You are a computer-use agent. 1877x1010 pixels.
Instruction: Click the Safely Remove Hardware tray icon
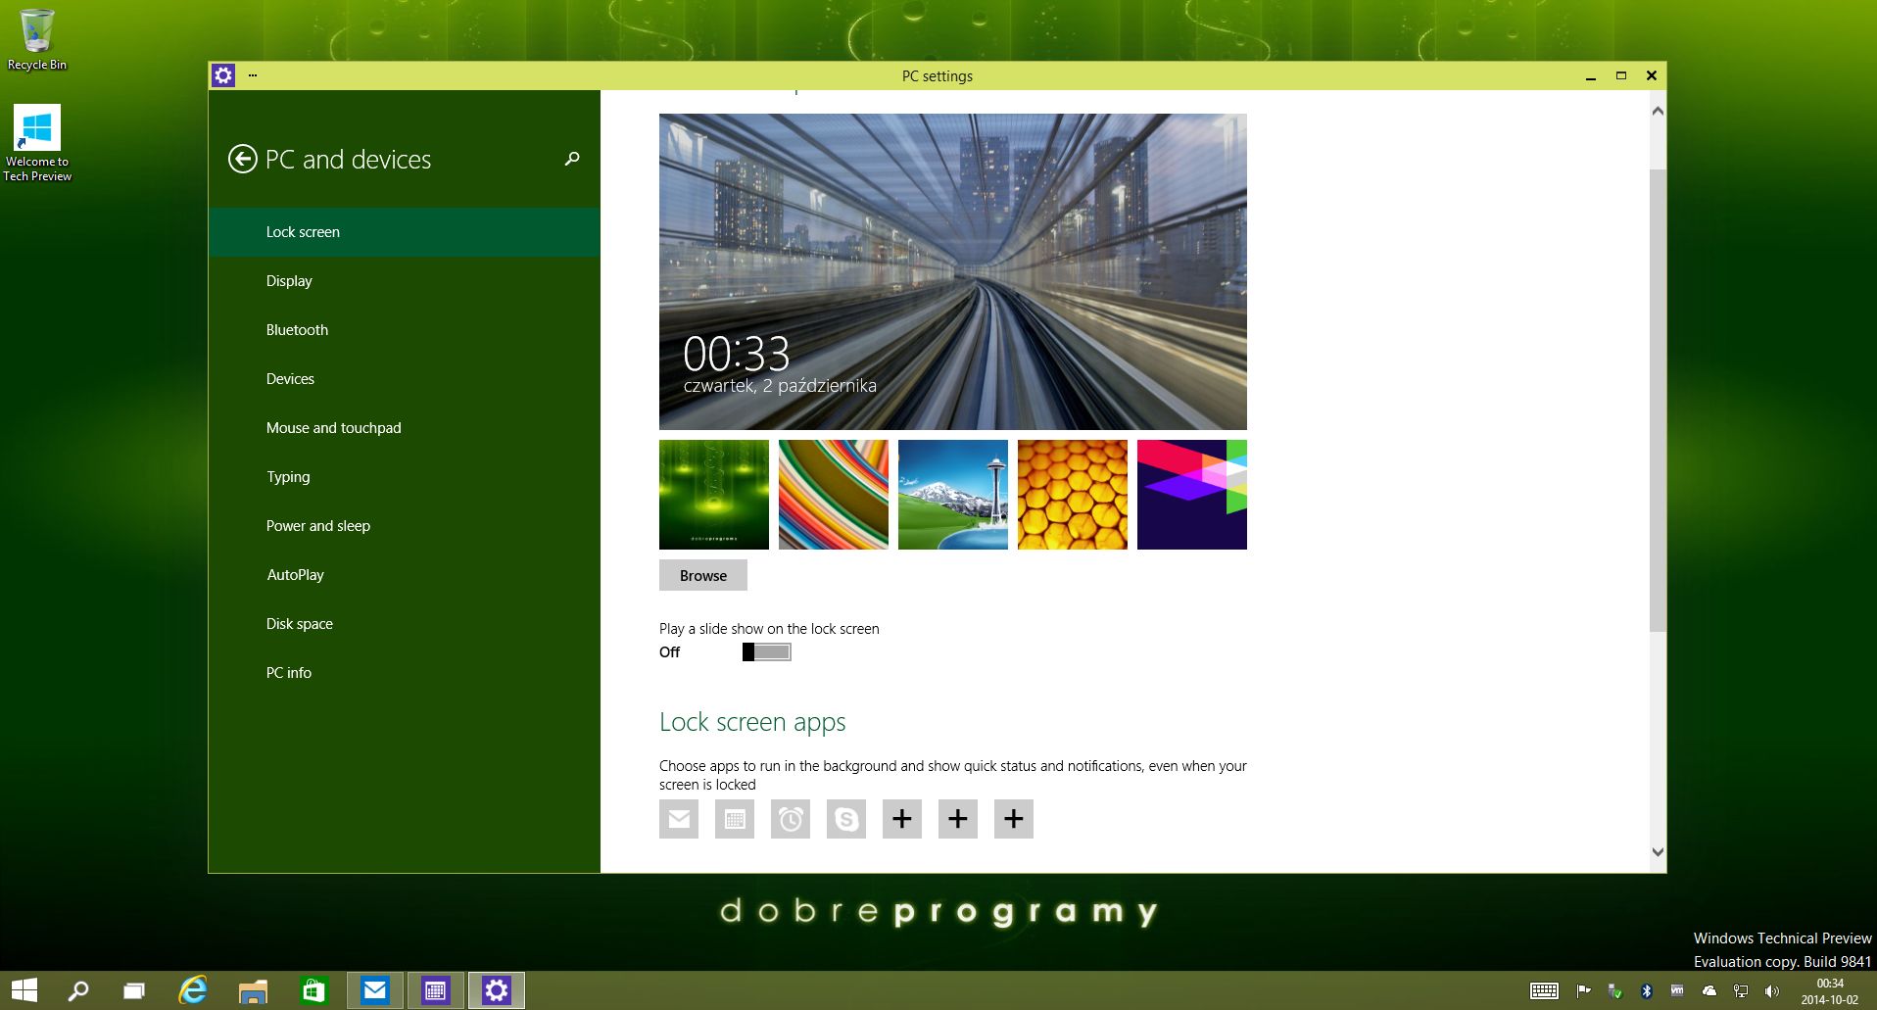coord(1615,991)
